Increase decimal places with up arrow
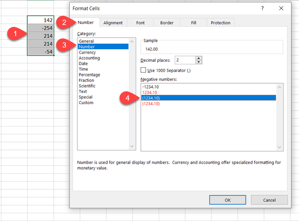 199,58
